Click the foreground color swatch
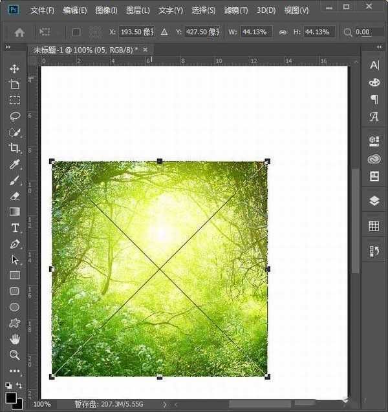The image size is (388, 412). (11, 398)
